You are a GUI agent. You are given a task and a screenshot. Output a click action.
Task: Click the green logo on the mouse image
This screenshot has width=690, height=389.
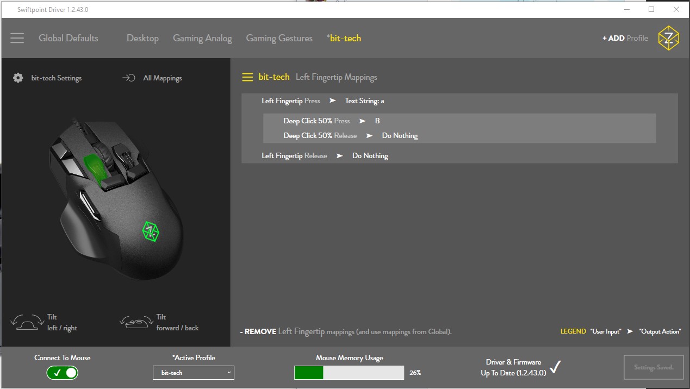pyautogui.click(x=151, y=231)
